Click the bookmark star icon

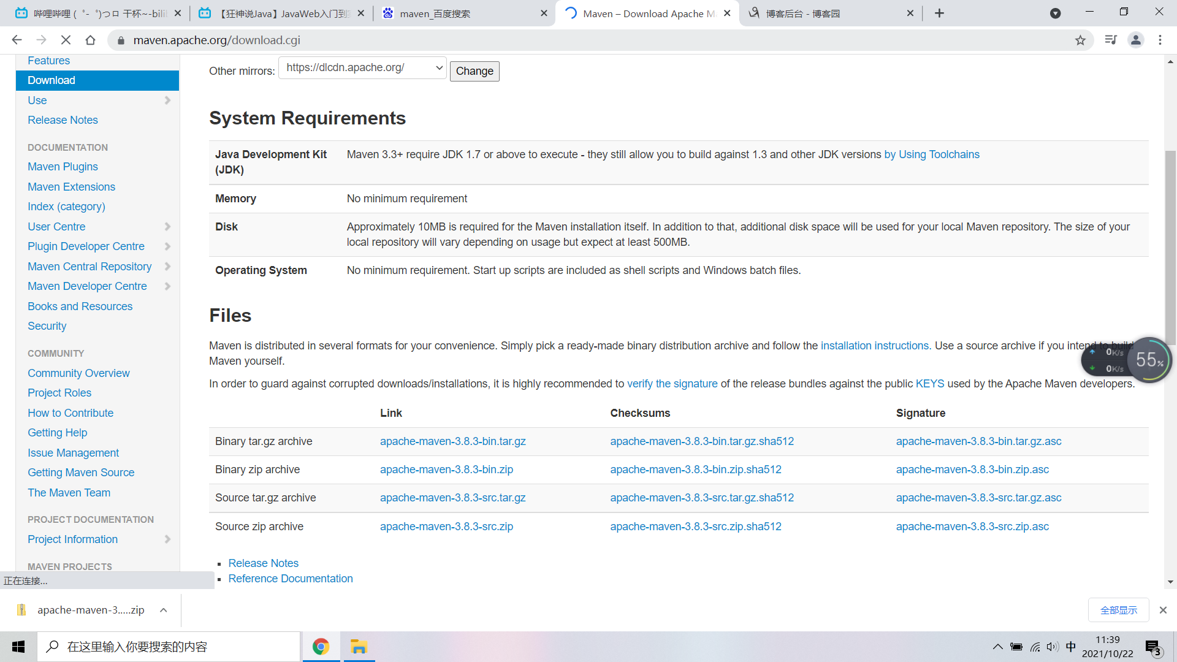coord(1080,40)
